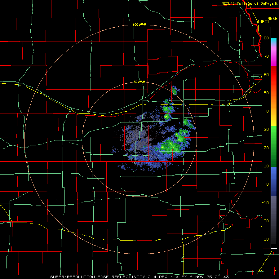Viewport: 279px width, 279px height.
Task: Click the 50 value on the dBZ scale
Action: point(266,93)
